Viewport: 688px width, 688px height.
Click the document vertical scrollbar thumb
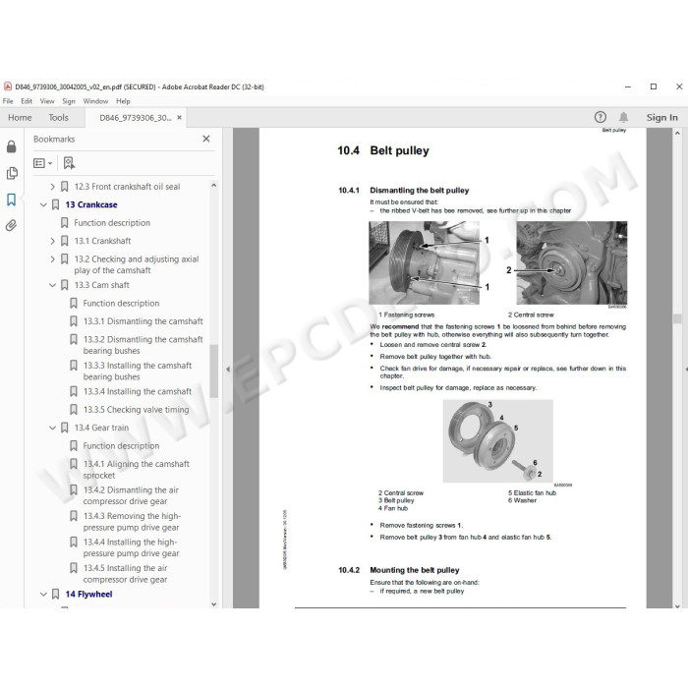[x=677, y=318]
